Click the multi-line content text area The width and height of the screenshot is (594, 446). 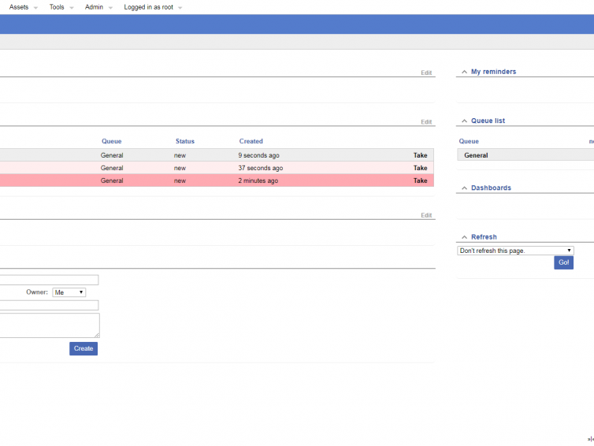point(49,325)
